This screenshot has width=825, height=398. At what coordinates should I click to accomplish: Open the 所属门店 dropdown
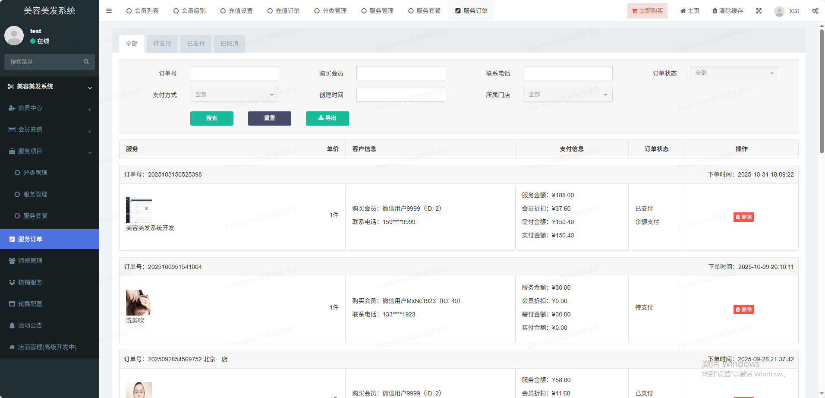567,95
